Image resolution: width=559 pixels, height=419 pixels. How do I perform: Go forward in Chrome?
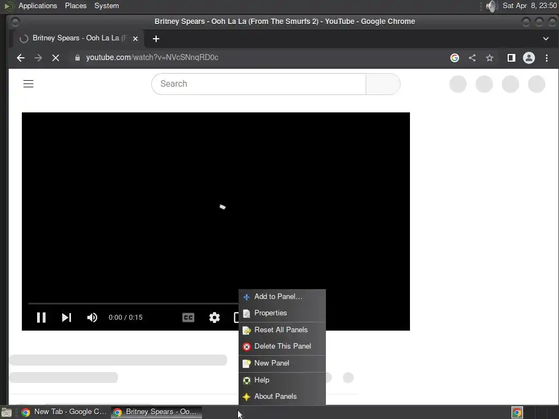(38, 58)
